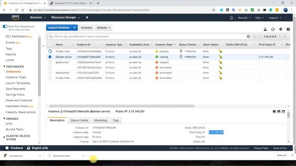Set details pane to half height
This screenshot has width=296, height=166.
click(279, 112)
